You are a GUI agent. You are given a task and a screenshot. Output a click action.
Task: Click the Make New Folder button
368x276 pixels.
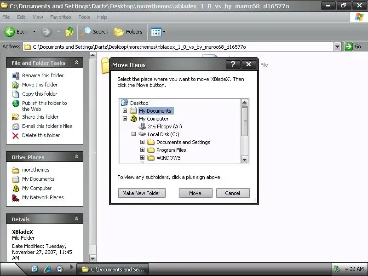[142, 193]
